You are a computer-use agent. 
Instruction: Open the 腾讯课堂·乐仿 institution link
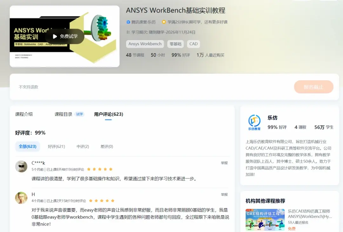143,22
